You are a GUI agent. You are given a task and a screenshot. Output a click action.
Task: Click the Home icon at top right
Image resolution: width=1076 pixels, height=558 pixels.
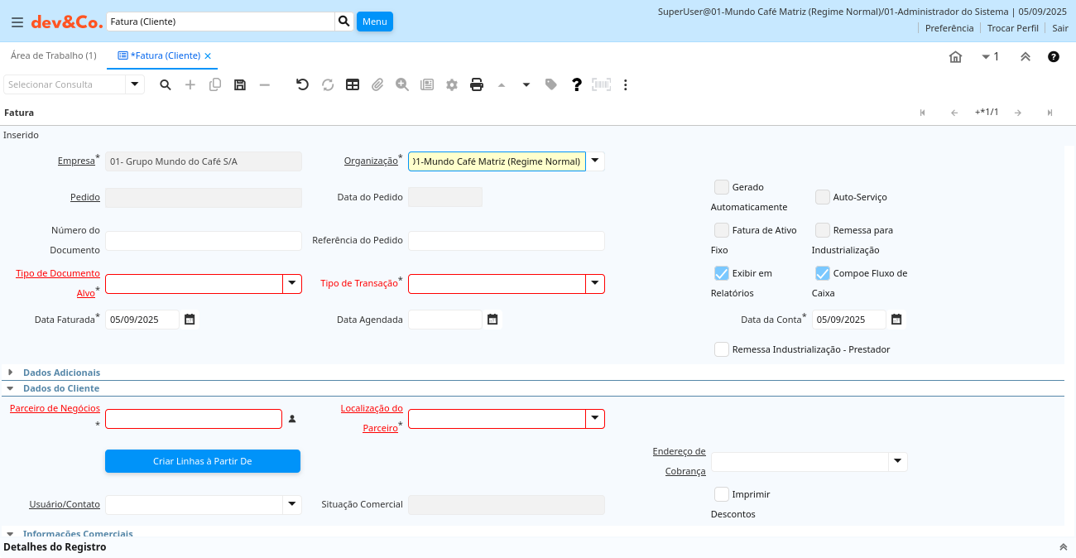pos(955,57)
